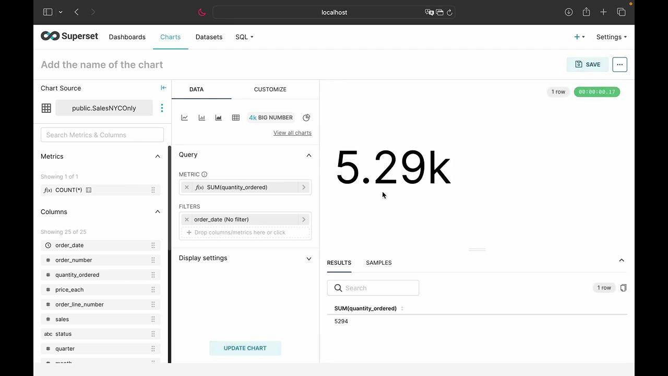Image resolution: width=668 pixels, height=376 pixels.
Task: Click drag handle for order_date column
Action: click(x=153, y=245)
